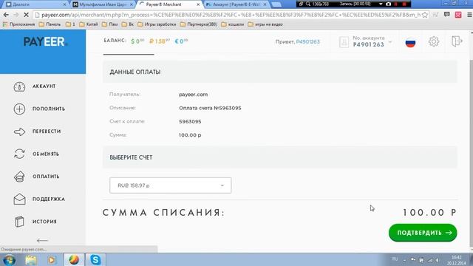The image size is (473, 266).
Task: Open profile link P4901263 after Привет
Action: click(x=307, y=41)
